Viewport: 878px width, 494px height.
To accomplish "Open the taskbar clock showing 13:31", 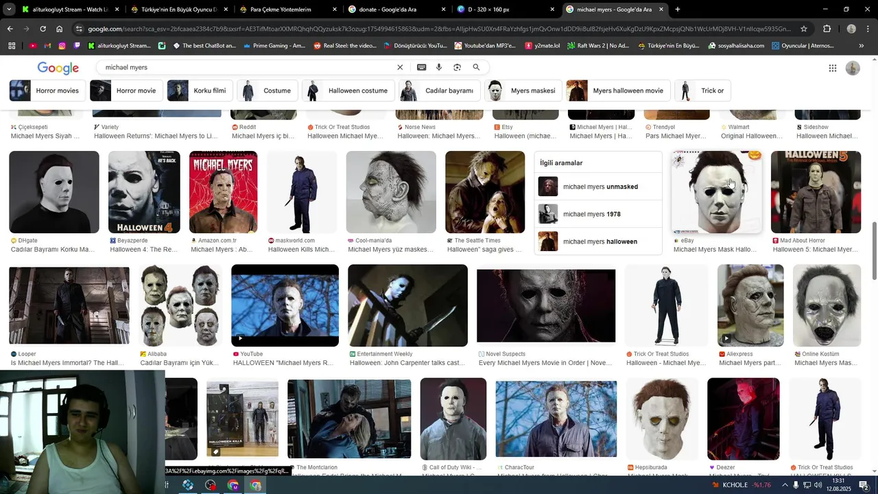I will pyautogui.click(x=839, y=485).
